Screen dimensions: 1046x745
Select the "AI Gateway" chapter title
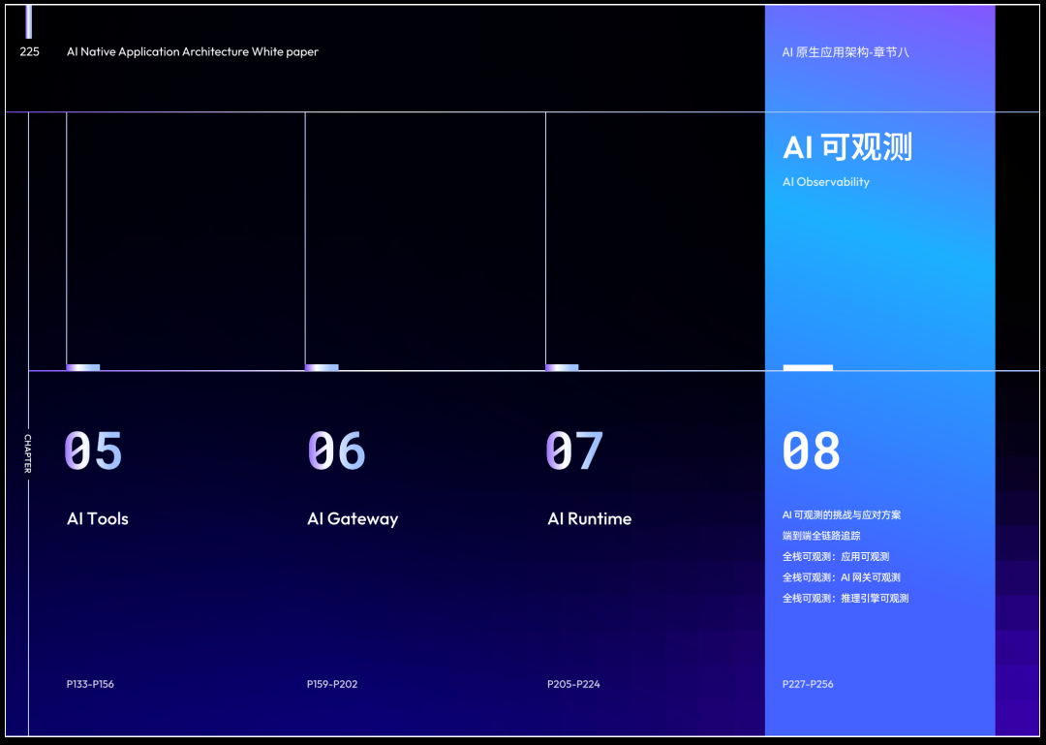click(x=353, y=518)
